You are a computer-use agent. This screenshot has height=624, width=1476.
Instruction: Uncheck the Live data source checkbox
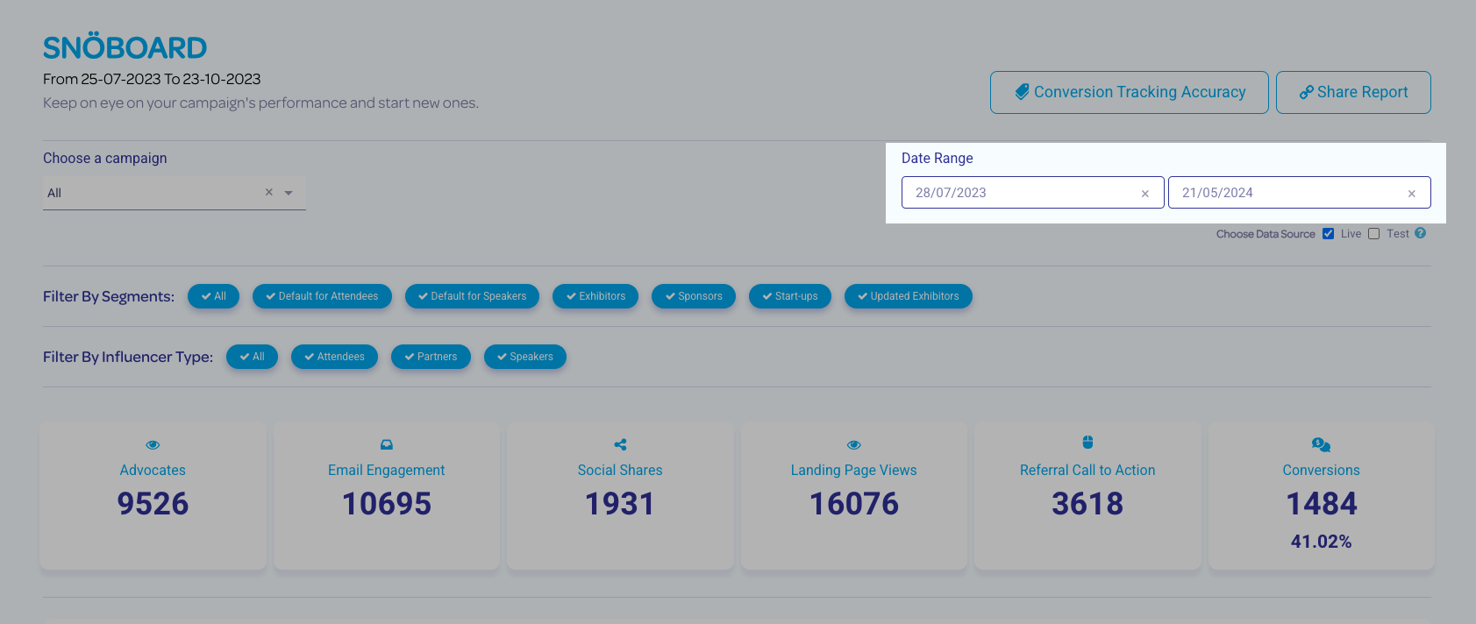point(1328,234)
